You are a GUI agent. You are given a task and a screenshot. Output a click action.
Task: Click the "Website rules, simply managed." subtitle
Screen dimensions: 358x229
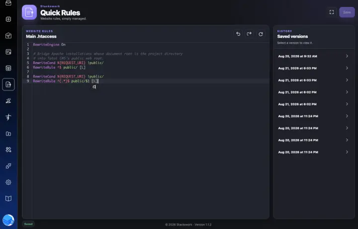(63, 19)
